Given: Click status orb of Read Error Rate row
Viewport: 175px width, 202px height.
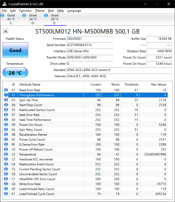Looking at the screenshot, I should pos(6,90).
